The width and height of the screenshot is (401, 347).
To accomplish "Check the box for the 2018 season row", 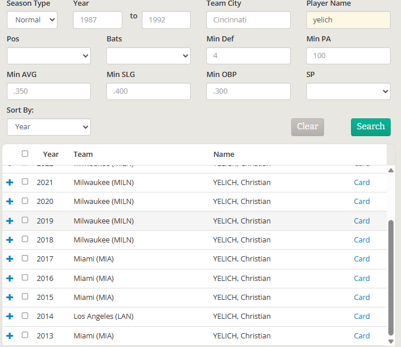I will click(x=25, y=239).
